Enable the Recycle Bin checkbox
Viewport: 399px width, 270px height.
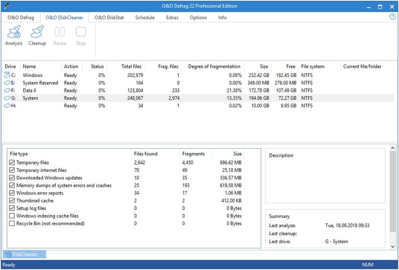tap(12, 224)
